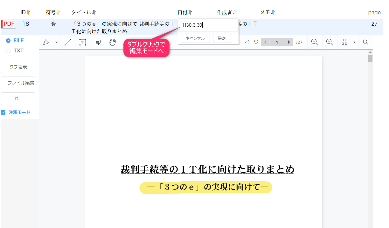Select the sticky note tool
The width and height of the screenshot is (389, 228).
click(98, 42)
